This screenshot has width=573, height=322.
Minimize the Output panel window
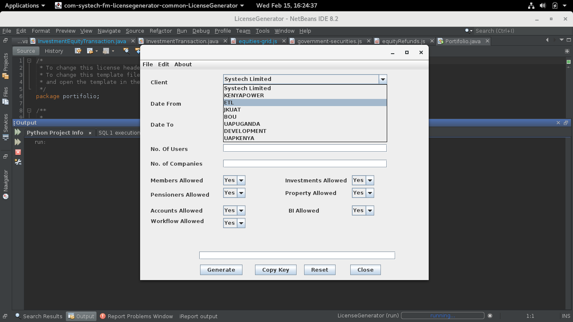(x=566, y=123)
